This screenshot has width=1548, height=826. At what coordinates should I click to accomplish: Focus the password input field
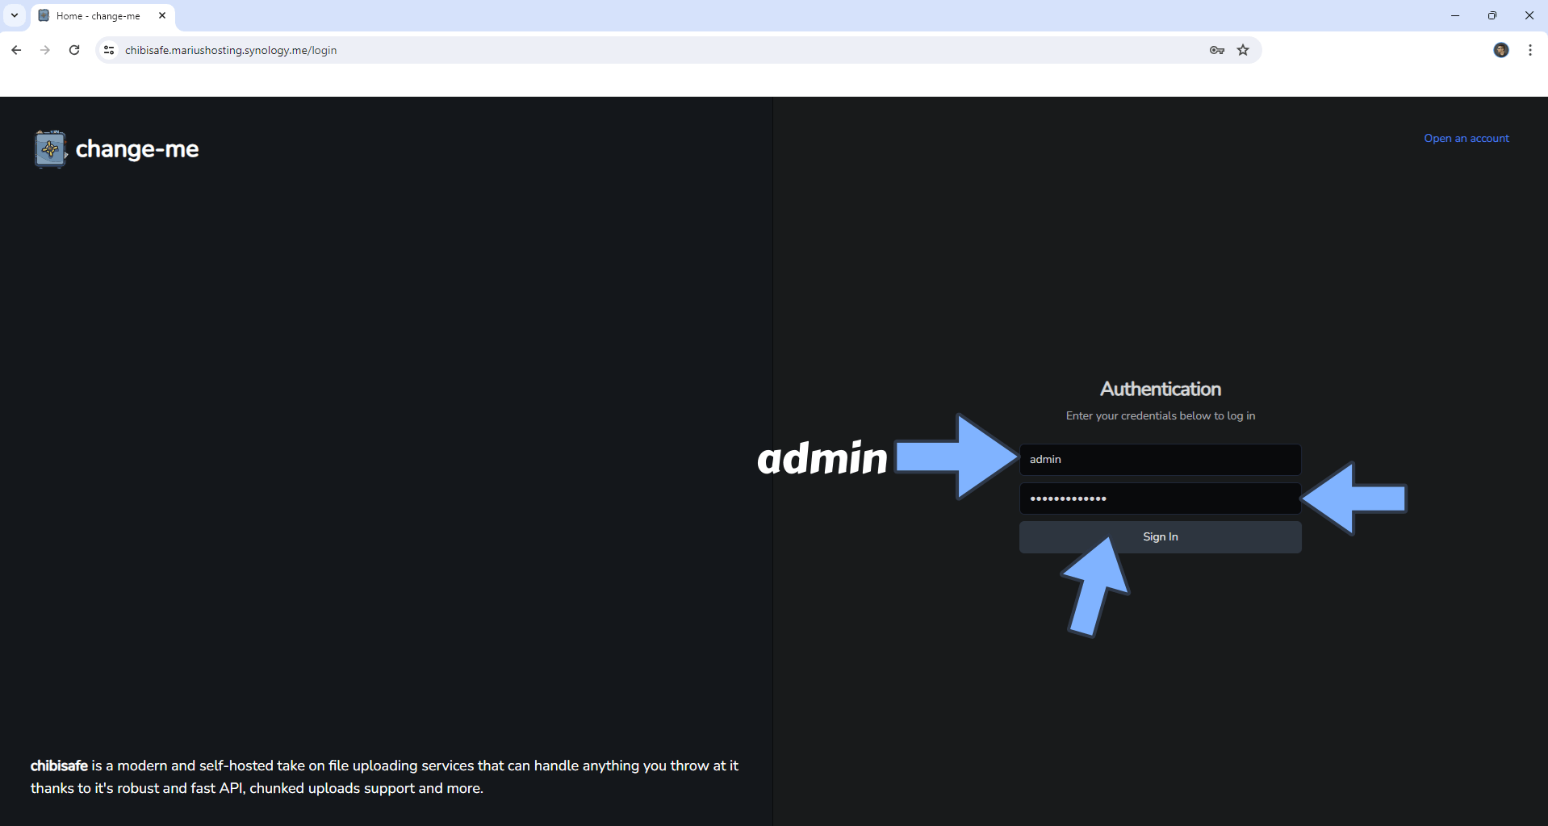(x=1159, y=499)
